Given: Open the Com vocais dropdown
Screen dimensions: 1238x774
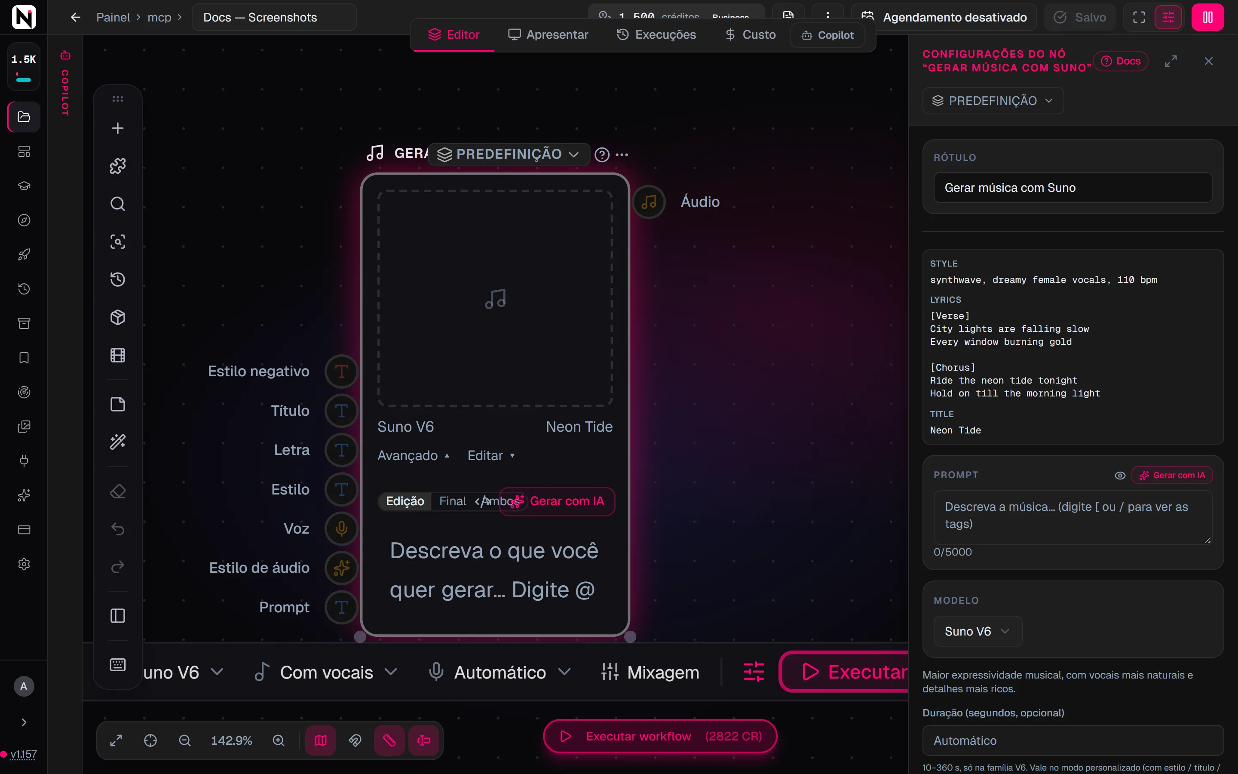Looking at the screenshot, I should pyautogui.click(x=326, y=672).
